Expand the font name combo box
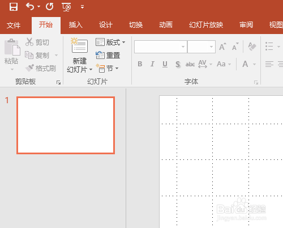Viewport: 283px width, 228px height. [x=183, y=47]
